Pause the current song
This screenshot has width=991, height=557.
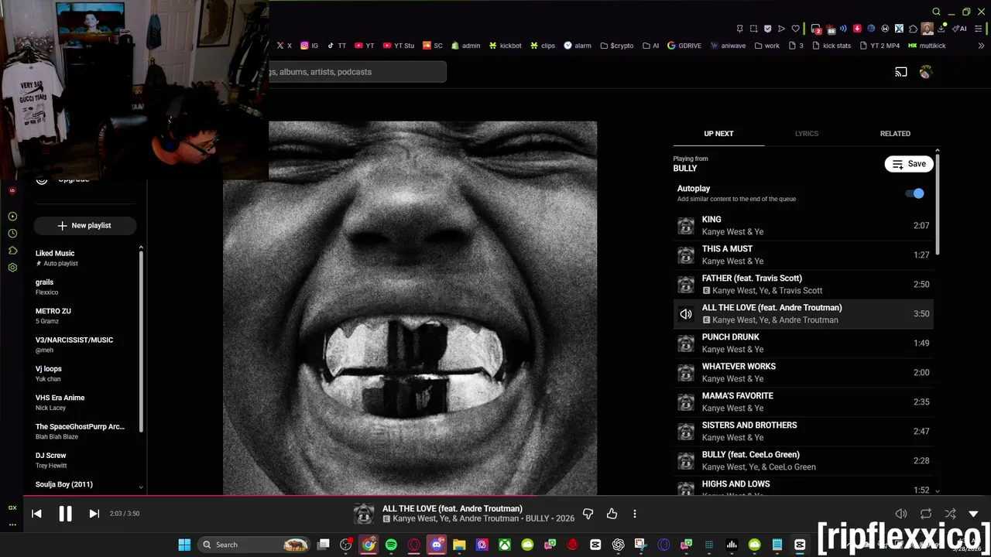coord(65,514)
